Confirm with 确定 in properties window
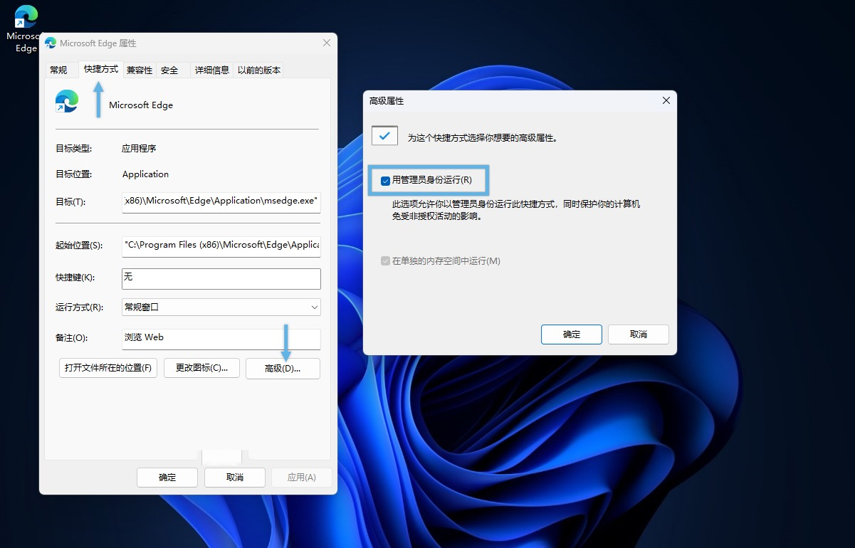 [167, 477]
